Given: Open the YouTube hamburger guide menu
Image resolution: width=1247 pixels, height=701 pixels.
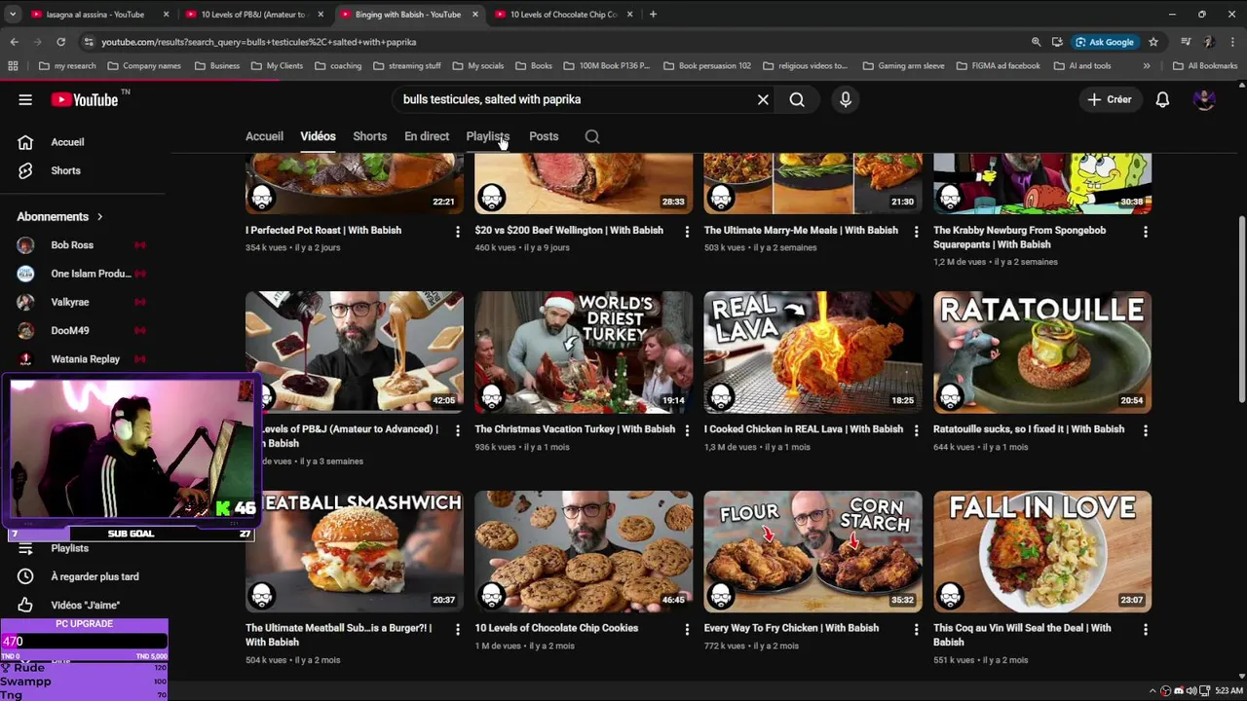Looking at the screenshot, I should pyautogui.click(x=25, y=99).
